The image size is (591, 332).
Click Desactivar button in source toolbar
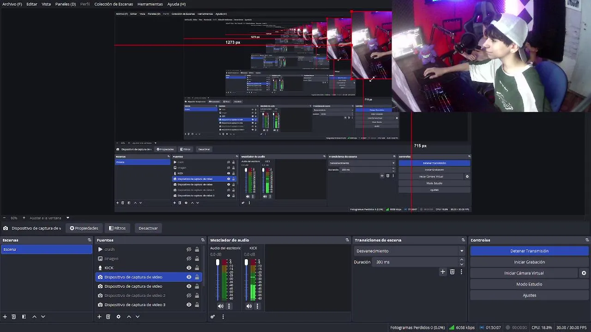[x=148, y=228]
